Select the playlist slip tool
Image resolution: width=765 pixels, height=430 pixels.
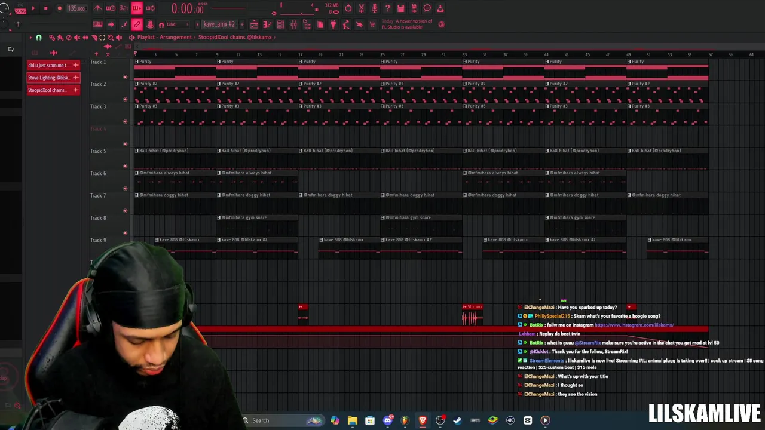pos(85,38)
